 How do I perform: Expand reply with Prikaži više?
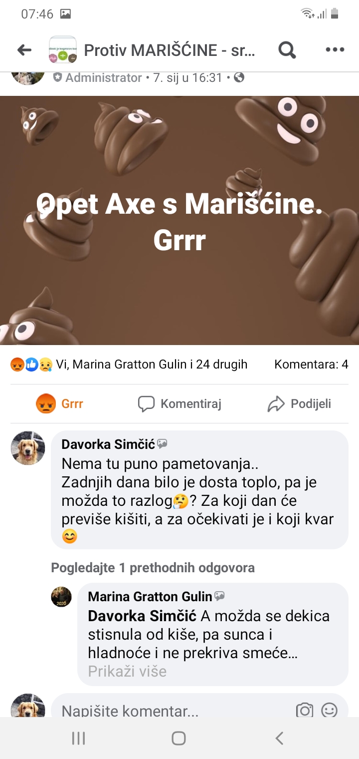[127, 671]
